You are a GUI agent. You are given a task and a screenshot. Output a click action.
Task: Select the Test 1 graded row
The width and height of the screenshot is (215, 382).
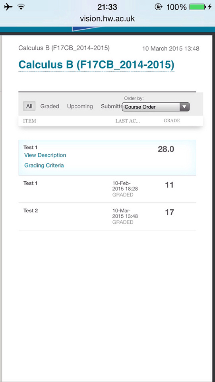(x=107, y=189)
